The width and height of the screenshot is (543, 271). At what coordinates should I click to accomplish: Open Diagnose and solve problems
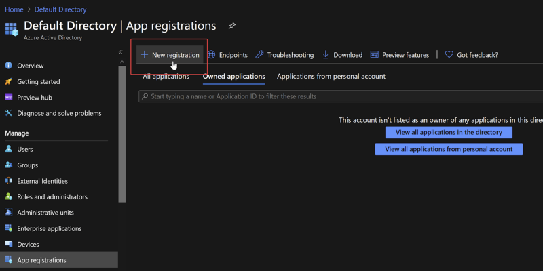pos(59,113)
